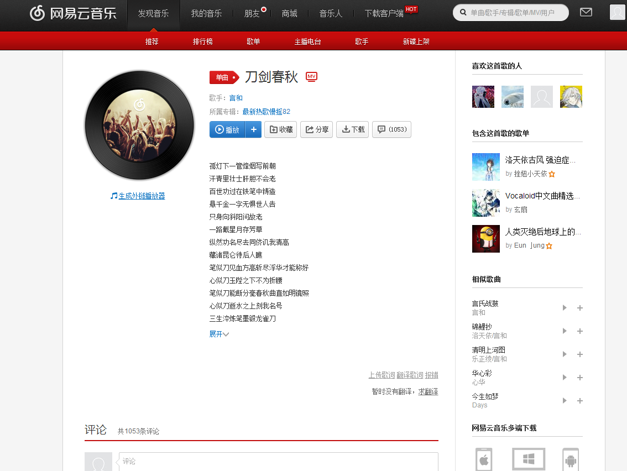Viewport: 627px width, 471px height.
Task: Select 歌手 in the red subnav
Action: pyautogui.click(x=362, y=41)
